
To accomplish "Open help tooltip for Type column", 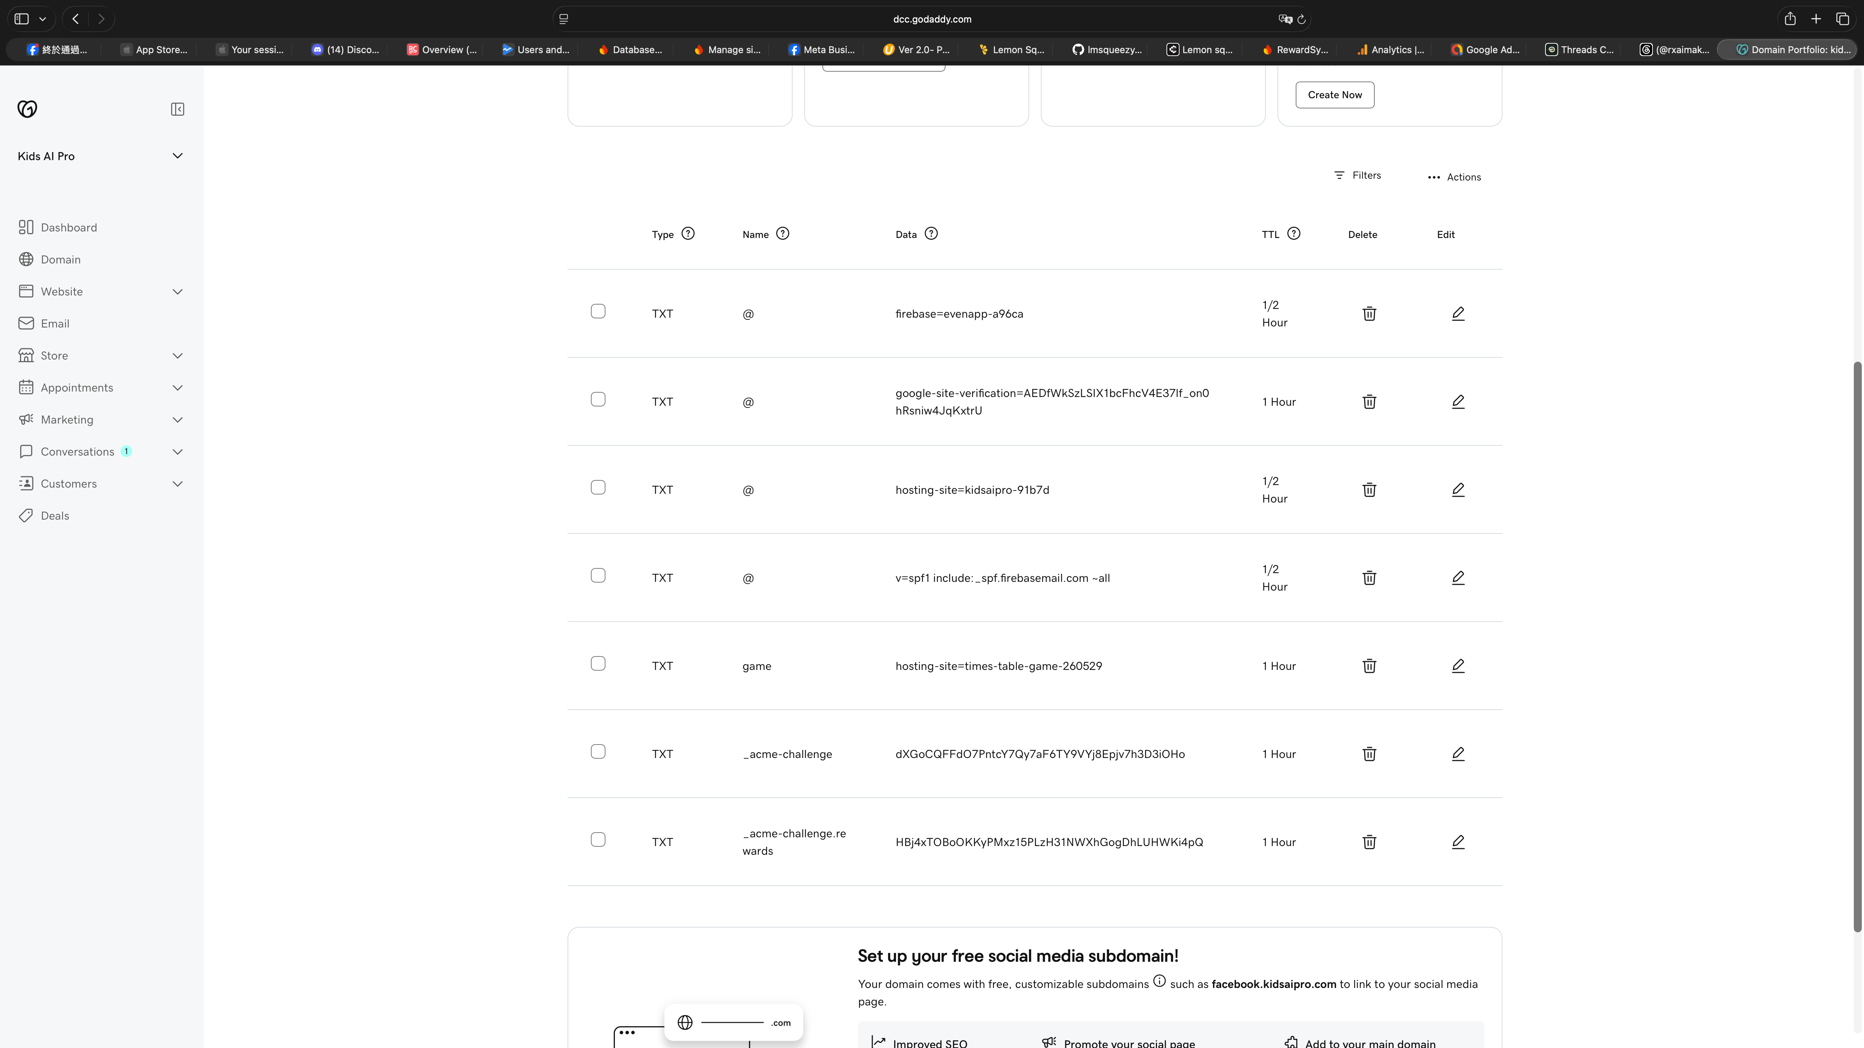I will point(688,234).
